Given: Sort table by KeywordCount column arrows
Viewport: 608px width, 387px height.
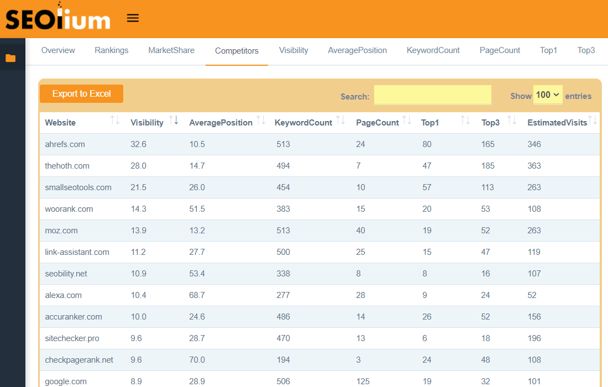Looking at the screenshot, I should (x=340, y=120).
